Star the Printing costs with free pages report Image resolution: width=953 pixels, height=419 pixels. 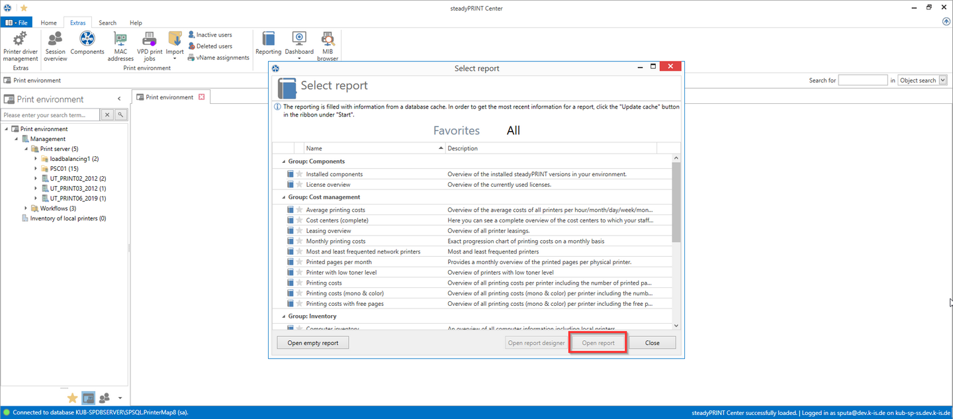pos(299,304)
